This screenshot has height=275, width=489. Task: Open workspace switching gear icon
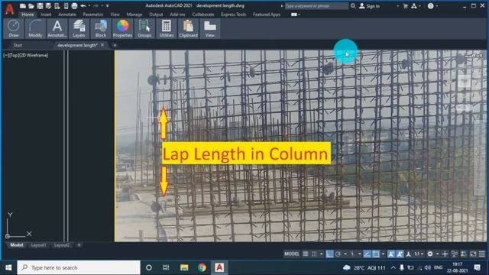tap(430, 254)
